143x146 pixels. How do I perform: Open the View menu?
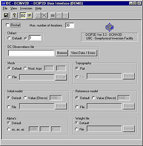pyautogui.click(x=14, y=8)
